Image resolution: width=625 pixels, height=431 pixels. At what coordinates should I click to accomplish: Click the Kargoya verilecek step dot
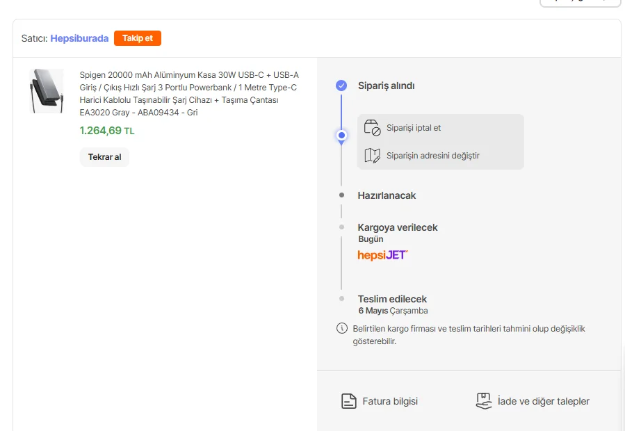341,227
